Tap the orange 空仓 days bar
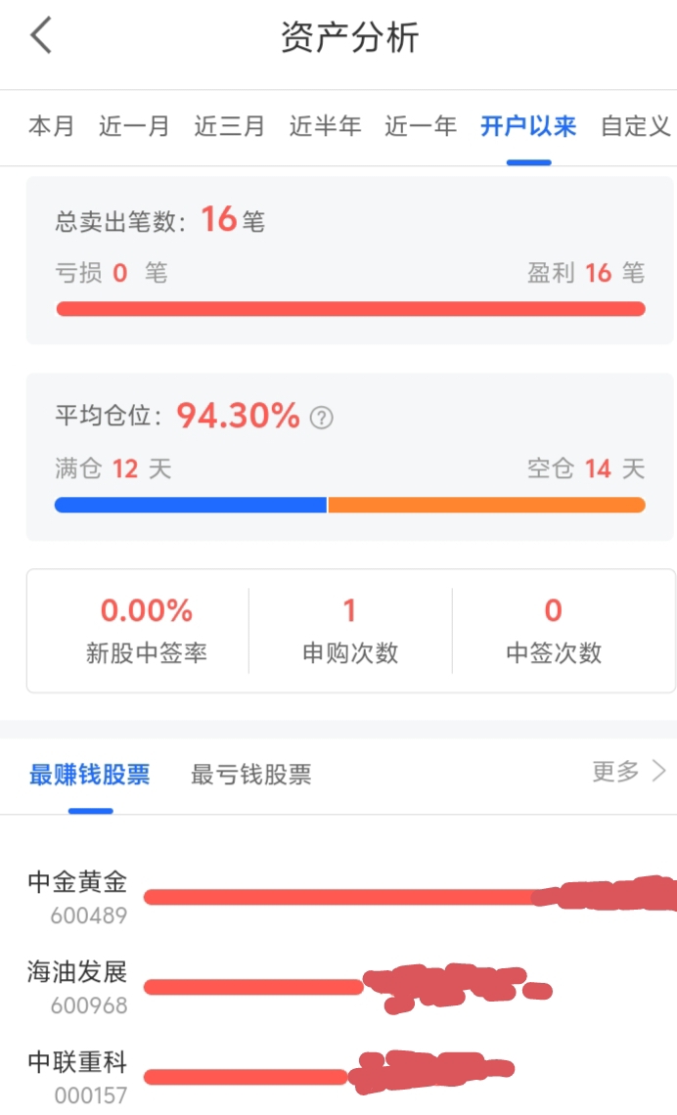Image resolution: width=677 pixels, height=1115 pixels. pyautogui.click(x=486, y=505)
